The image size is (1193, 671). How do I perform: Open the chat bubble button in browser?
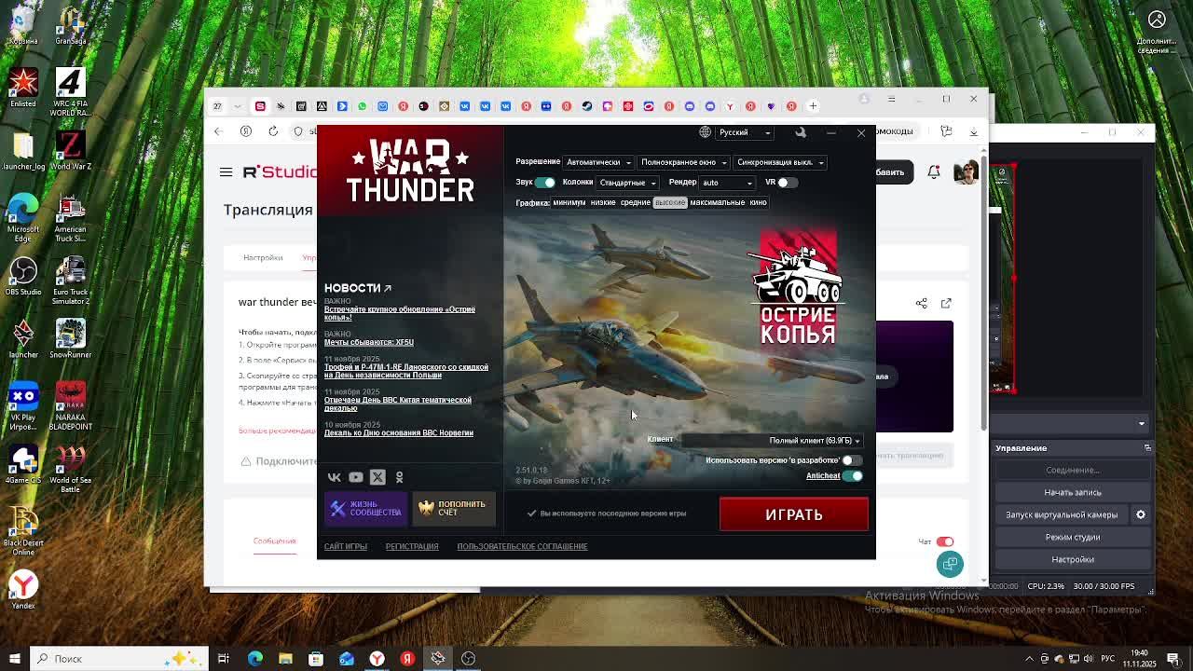tap(950, 564)
